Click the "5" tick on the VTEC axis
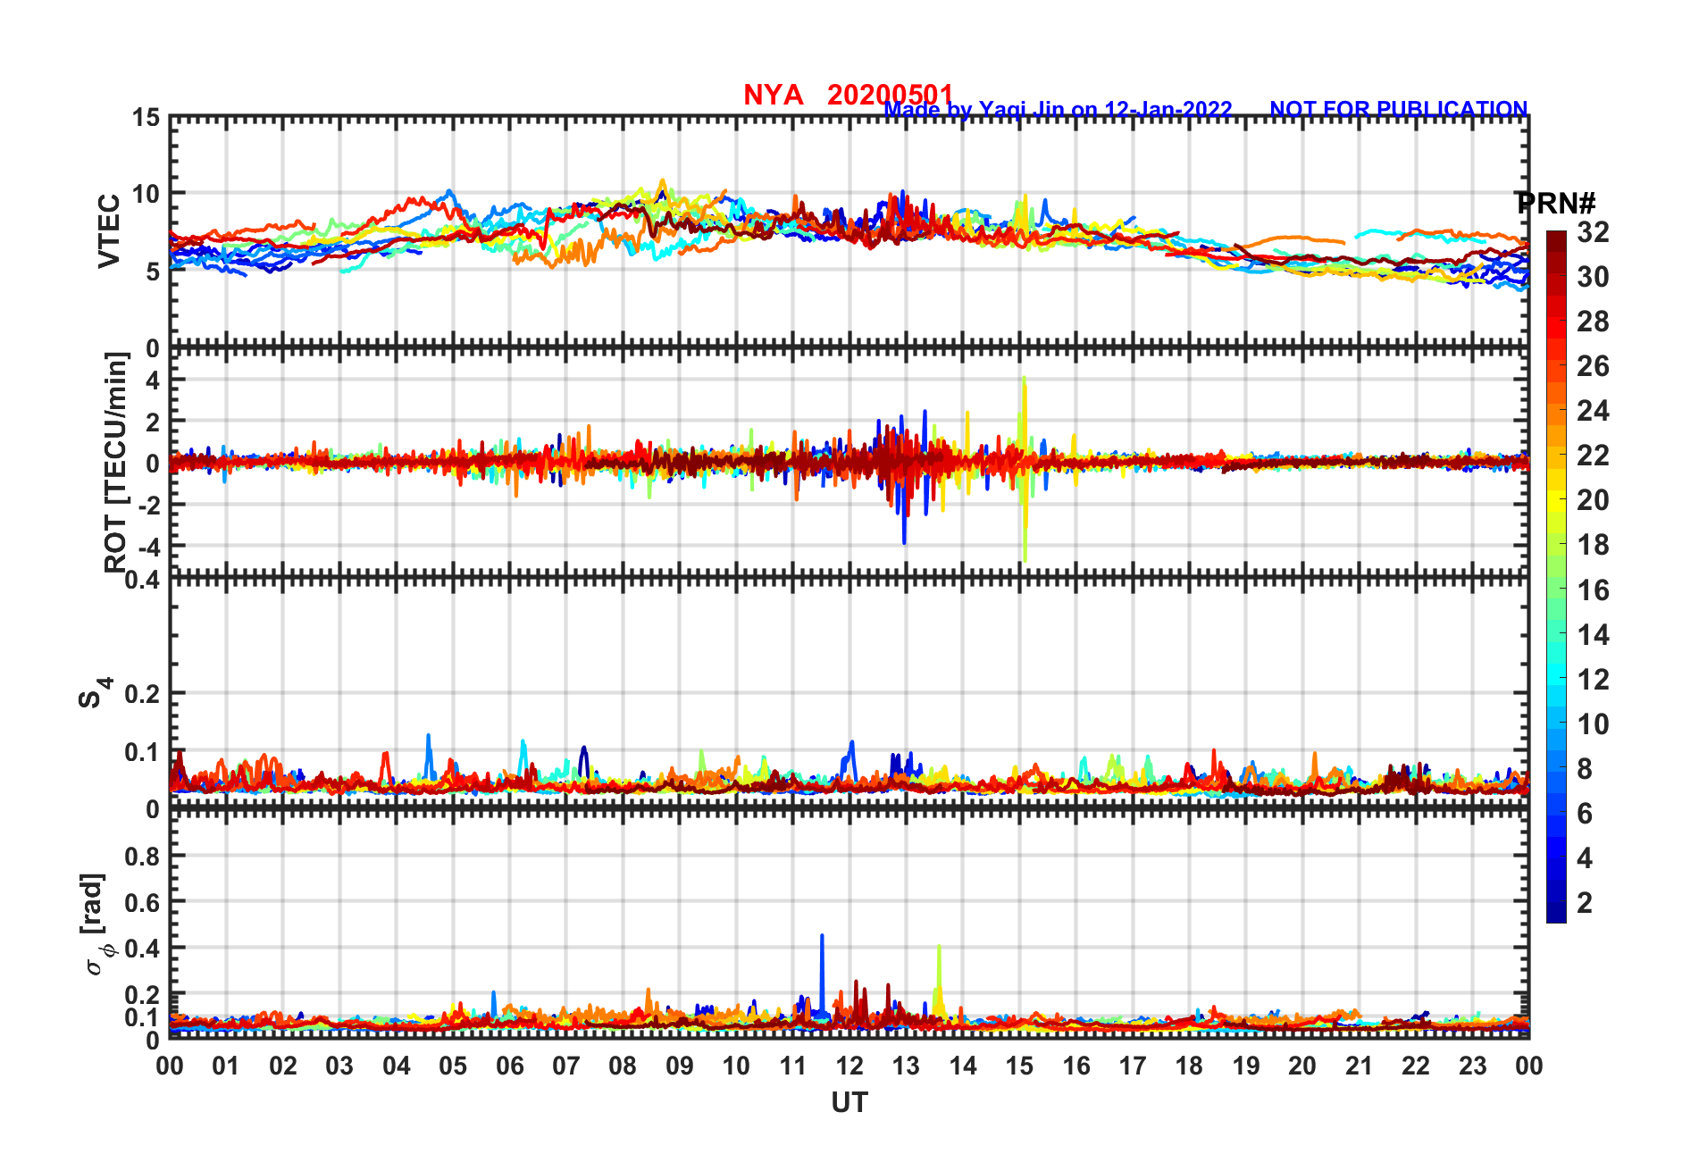Viewport: 1699px width, 1154px height. pos(154,272)
